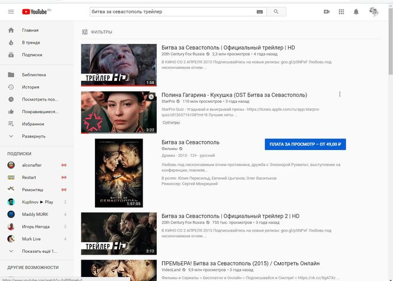Screen dimensions: 393x281
Task: Open В тренде sidebar item
Action: point(31,42)
